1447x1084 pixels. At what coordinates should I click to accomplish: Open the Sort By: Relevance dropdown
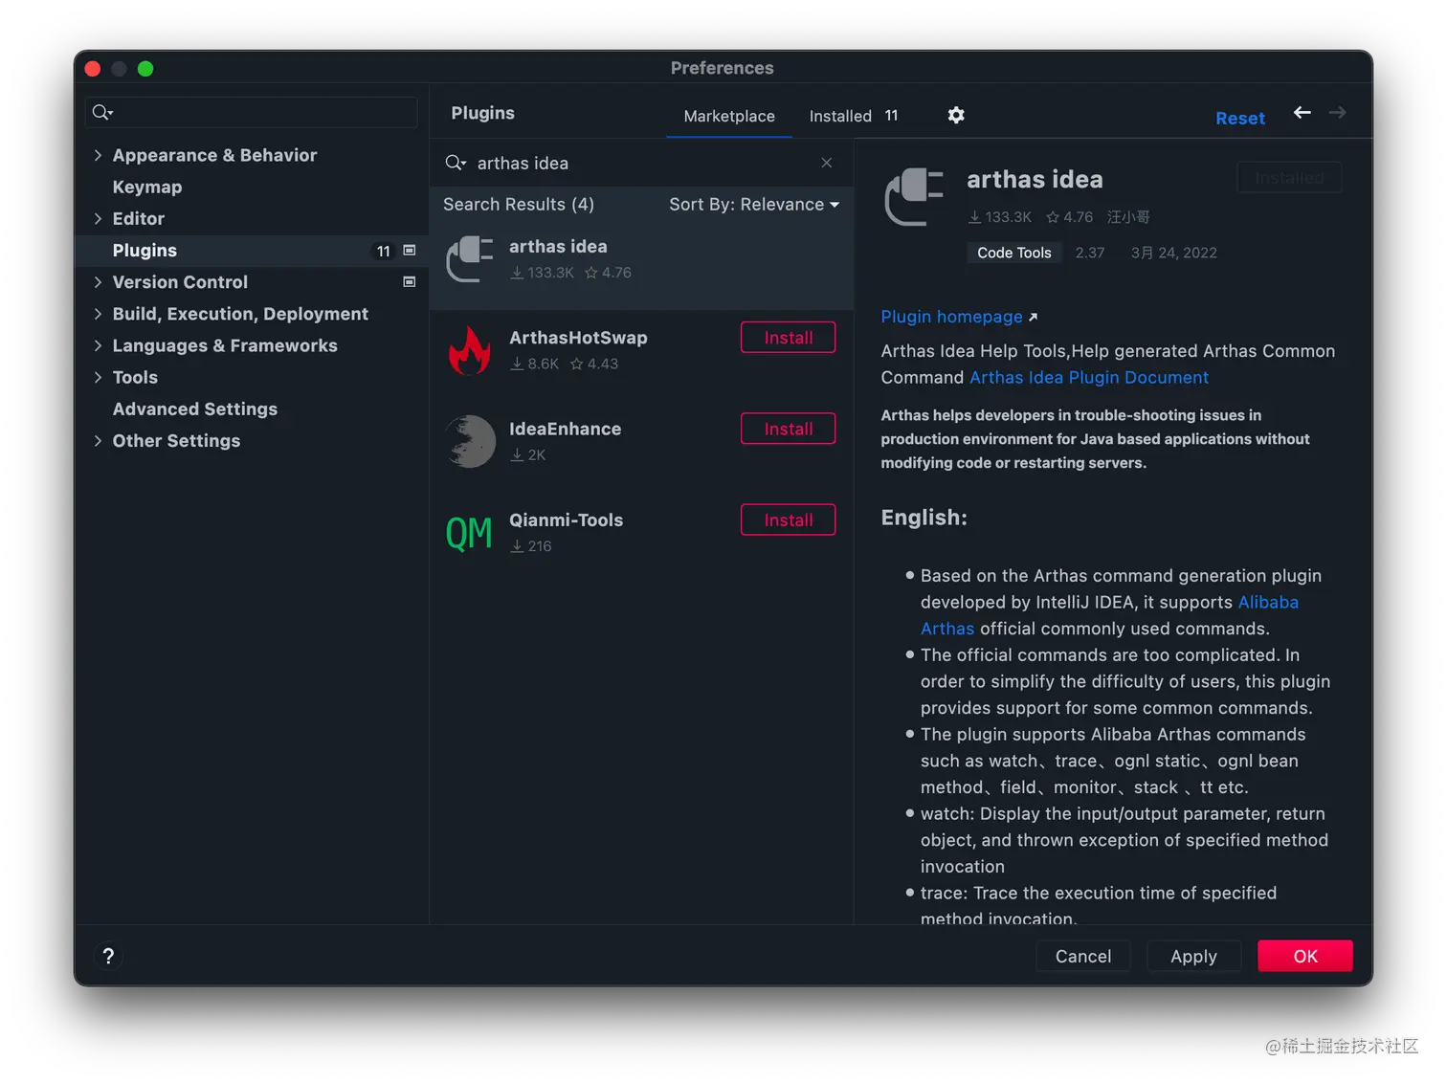pos(754,205)
